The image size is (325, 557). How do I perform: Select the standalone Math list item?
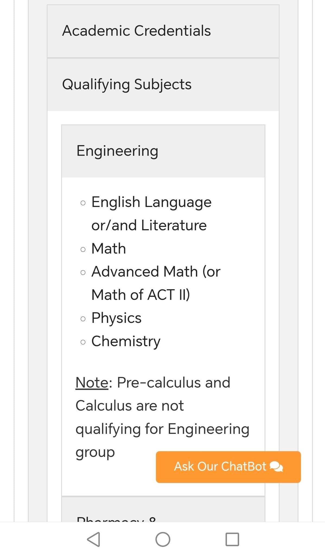coord(109,249)
